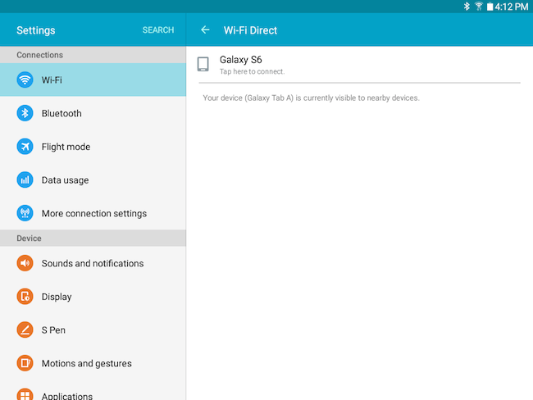Tap the Data usage chart icon
This screenshot has width=533, height=400.
coord(25,180)
